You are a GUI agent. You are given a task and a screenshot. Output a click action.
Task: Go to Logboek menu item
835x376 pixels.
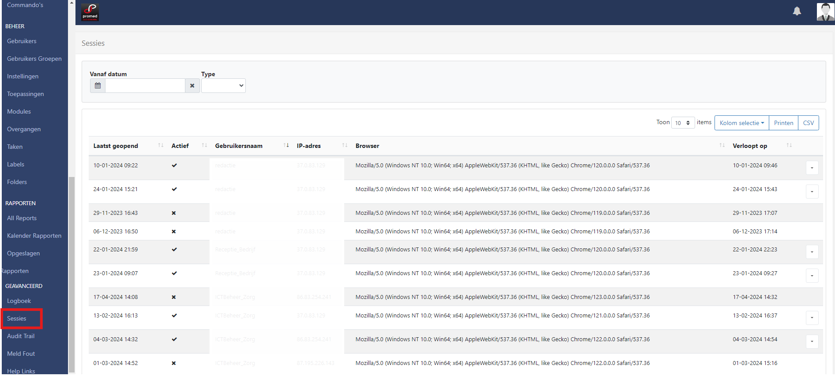(x=19, y=301)
